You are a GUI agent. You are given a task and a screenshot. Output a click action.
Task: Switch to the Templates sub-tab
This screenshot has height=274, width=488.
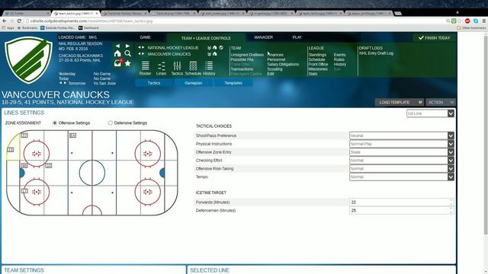point(233,83)
